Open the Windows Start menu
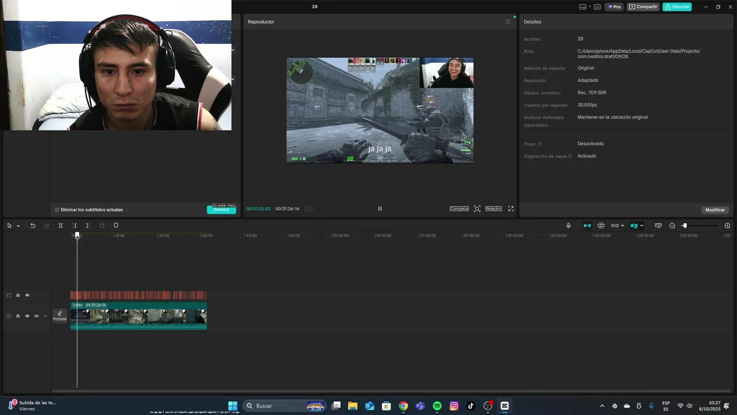 click(x=233, y=406)
